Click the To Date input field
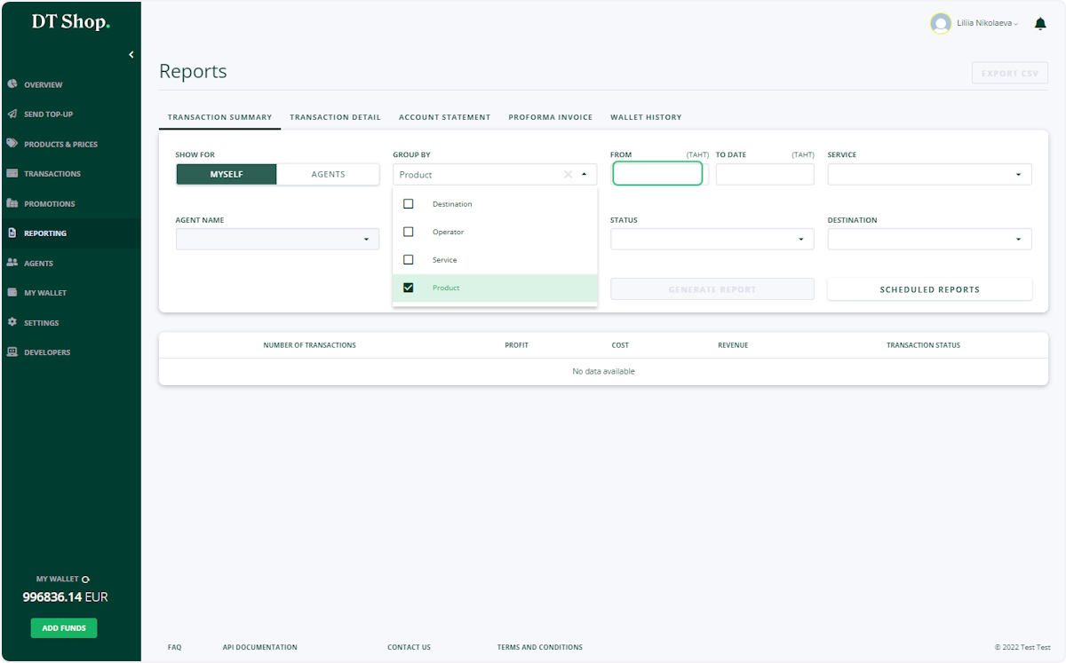Screen dimensions: 1066x663 (x=765, y=175)
